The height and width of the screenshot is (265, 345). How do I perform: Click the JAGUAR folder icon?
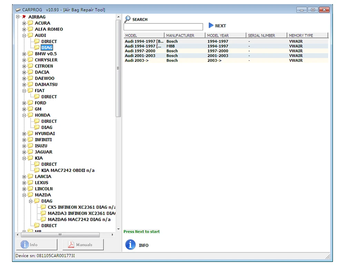click(x=30, y=152)
